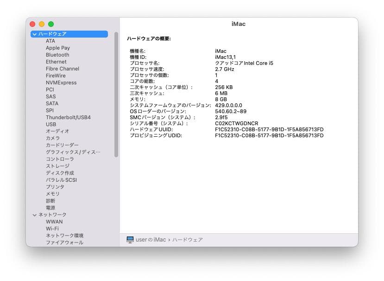The width and height of the screenshot is (384, 281).
Task: Click the iMac icon in the breadcrumb bar
Action: click(x=131, y=239)
